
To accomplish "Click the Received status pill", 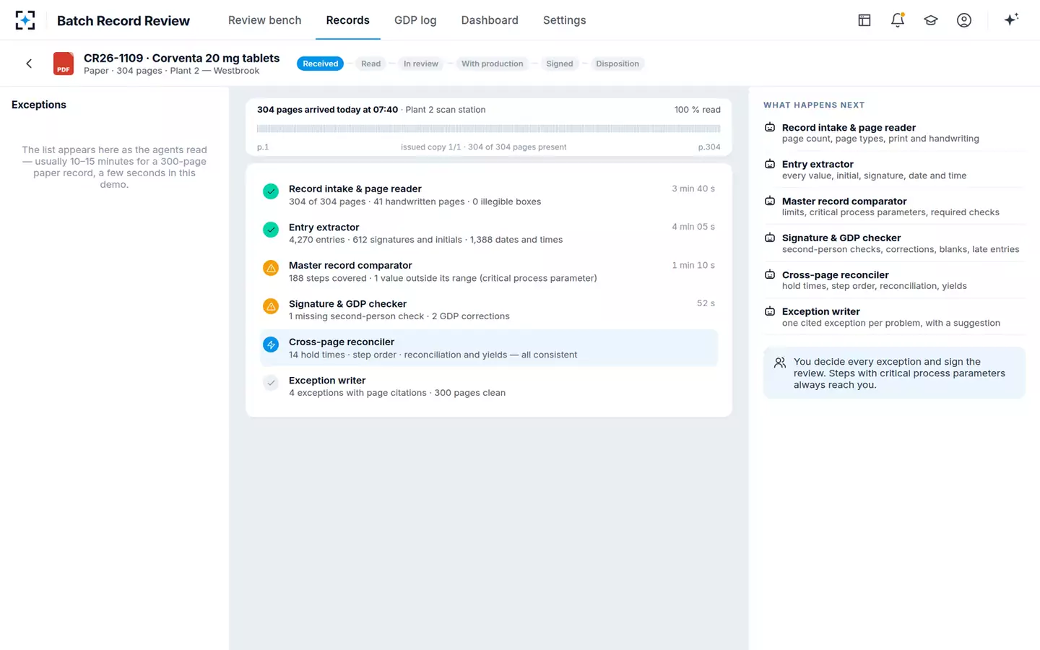I will [x=321, y=64].
